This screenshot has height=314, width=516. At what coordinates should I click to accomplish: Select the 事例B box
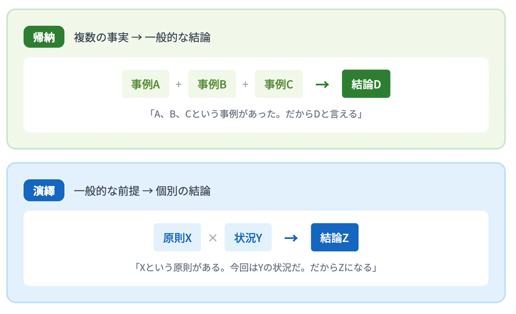[212, 84]
